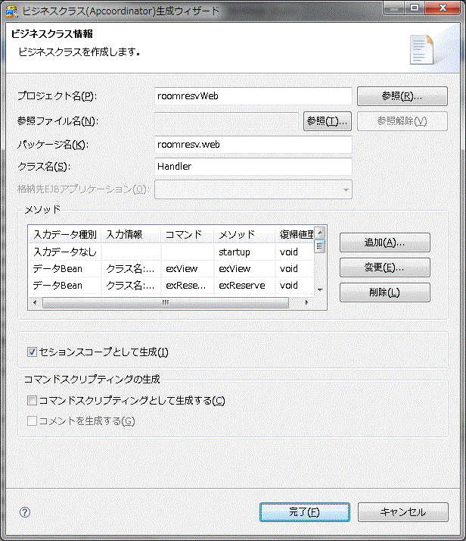Focus the クラス名 field containing Handler
The image size is (466, 541).
(x=253, y=167)
